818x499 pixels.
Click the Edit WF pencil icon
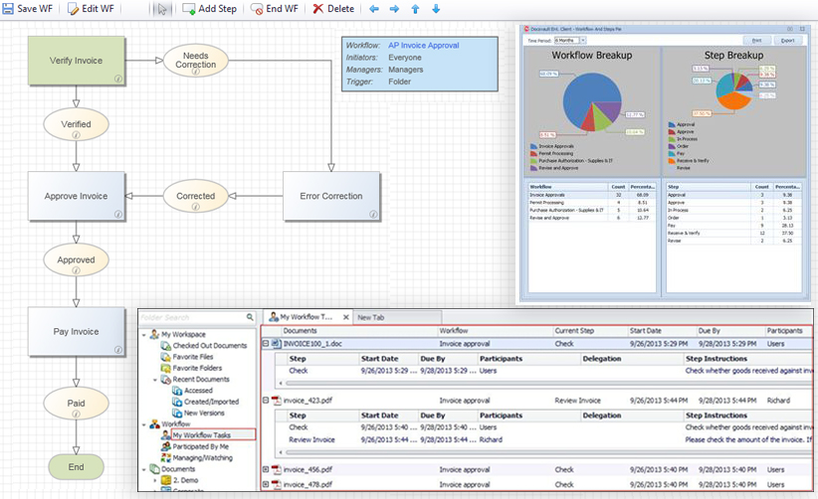73,8
